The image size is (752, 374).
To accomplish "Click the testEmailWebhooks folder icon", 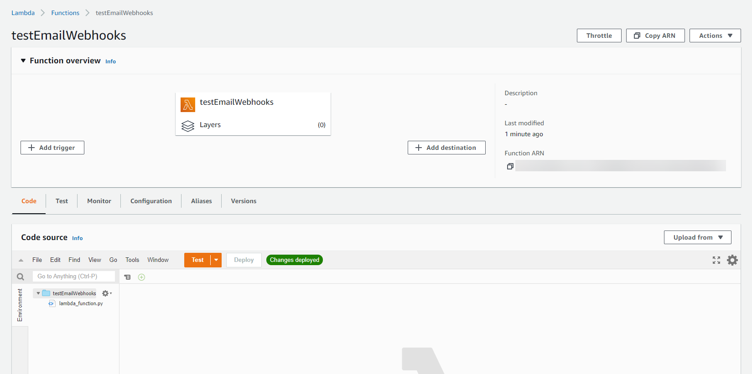I will (x=46, y=293).
